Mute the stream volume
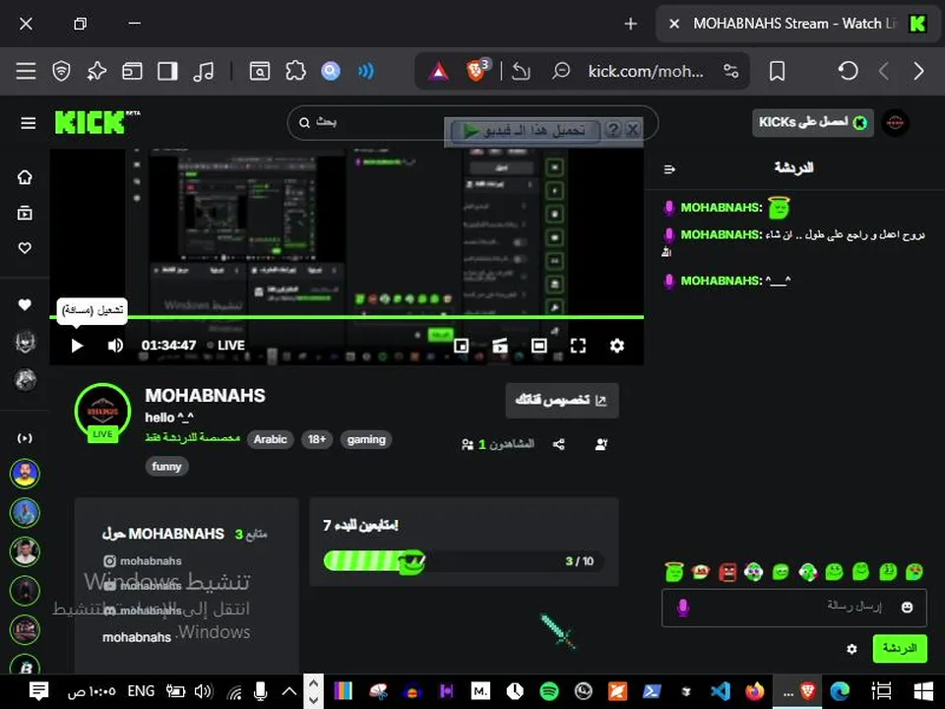 pyautogui.click(x=115, y=346)
